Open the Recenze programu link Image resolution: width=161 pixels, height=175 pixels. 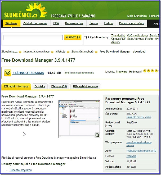pyautogui.click(x=21, y=170)
